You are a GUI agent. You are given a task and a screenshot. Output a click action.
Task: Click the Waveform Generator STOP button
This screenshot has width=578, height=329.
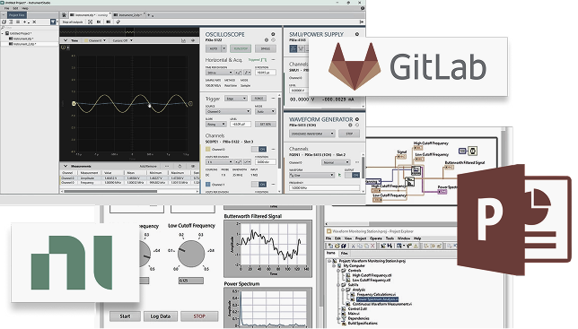pos(349,134)
